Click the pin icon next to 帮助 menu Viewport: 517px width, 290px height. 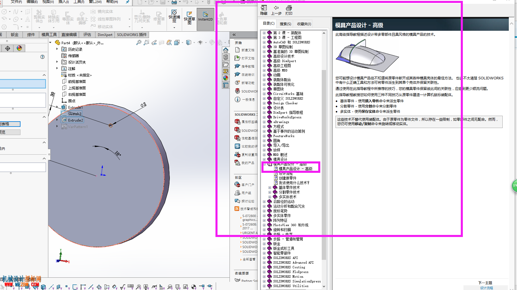click(x=128, y=2)
